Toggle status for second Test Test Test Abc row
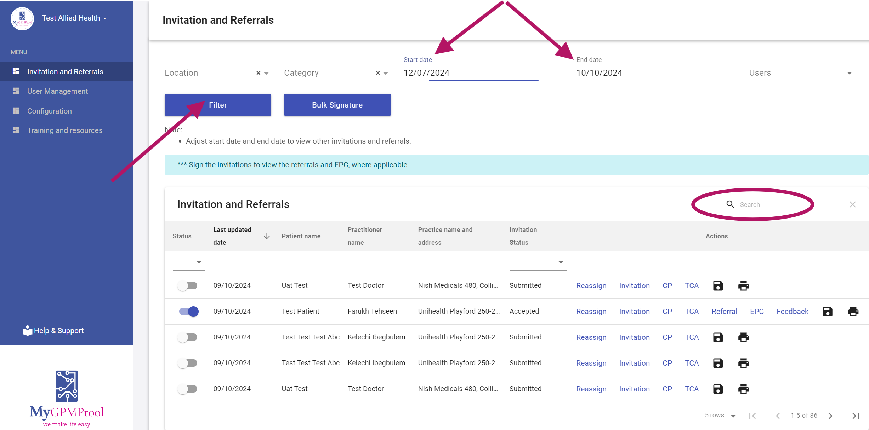Image resolution: width=869 pixels, height=430 pixels. [188, 363]
